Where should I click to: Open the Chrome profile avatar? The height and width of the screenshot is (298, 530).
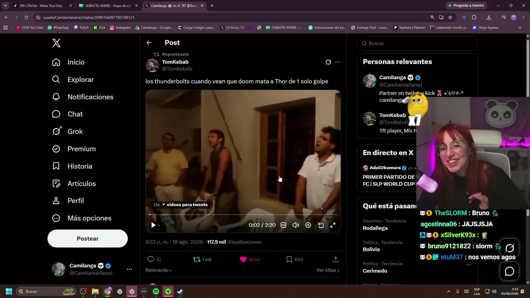point(514,17)
